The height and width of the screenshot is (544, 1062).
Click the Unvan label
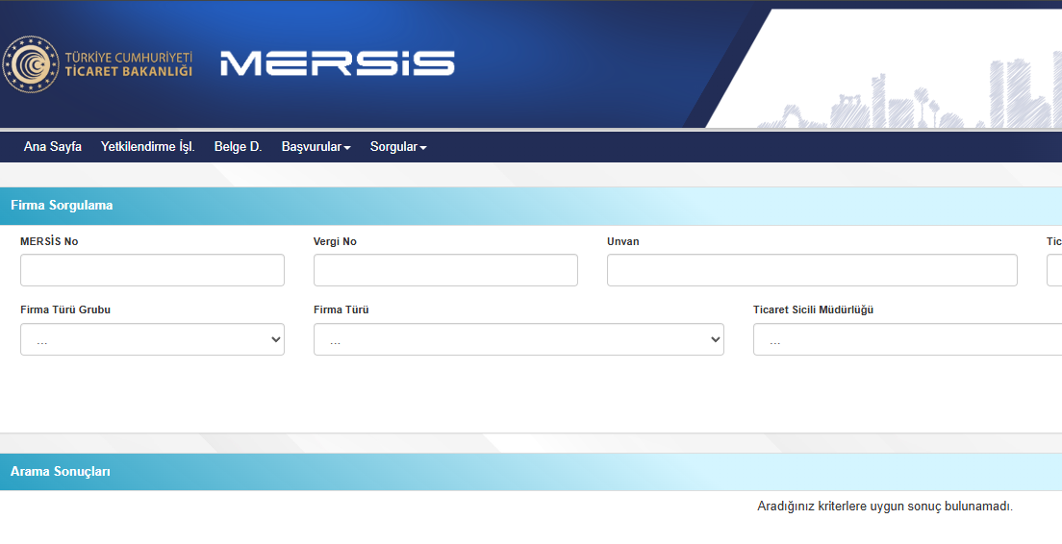(623, 241)
